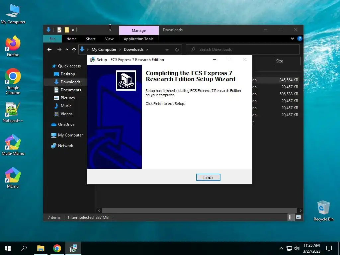Click the horizontal scrollbar in Explorer

[x=200, y=211]
